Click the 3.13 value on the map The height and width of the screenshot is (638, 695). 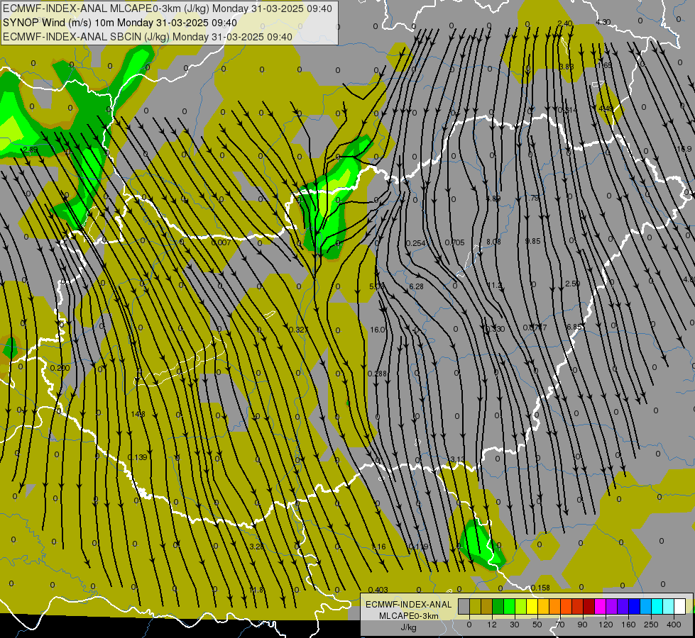tap(457, 459)
